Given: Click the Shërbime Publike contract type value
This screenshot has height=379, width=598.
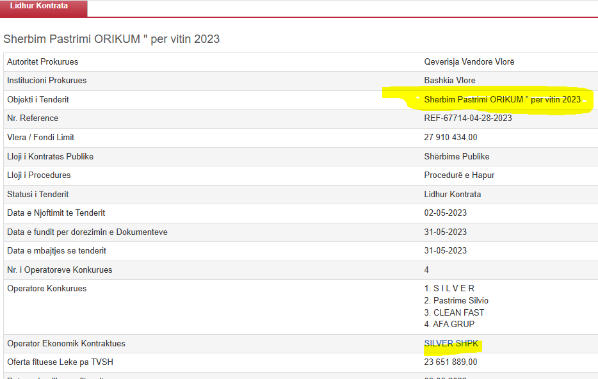Looking at the screenshot, I should pyautogui.click(x=457, y=157).
